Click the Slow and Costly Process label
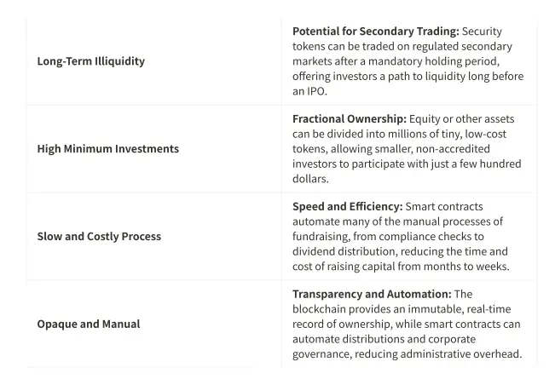This screenshot has height=379, width=555. 99,236
